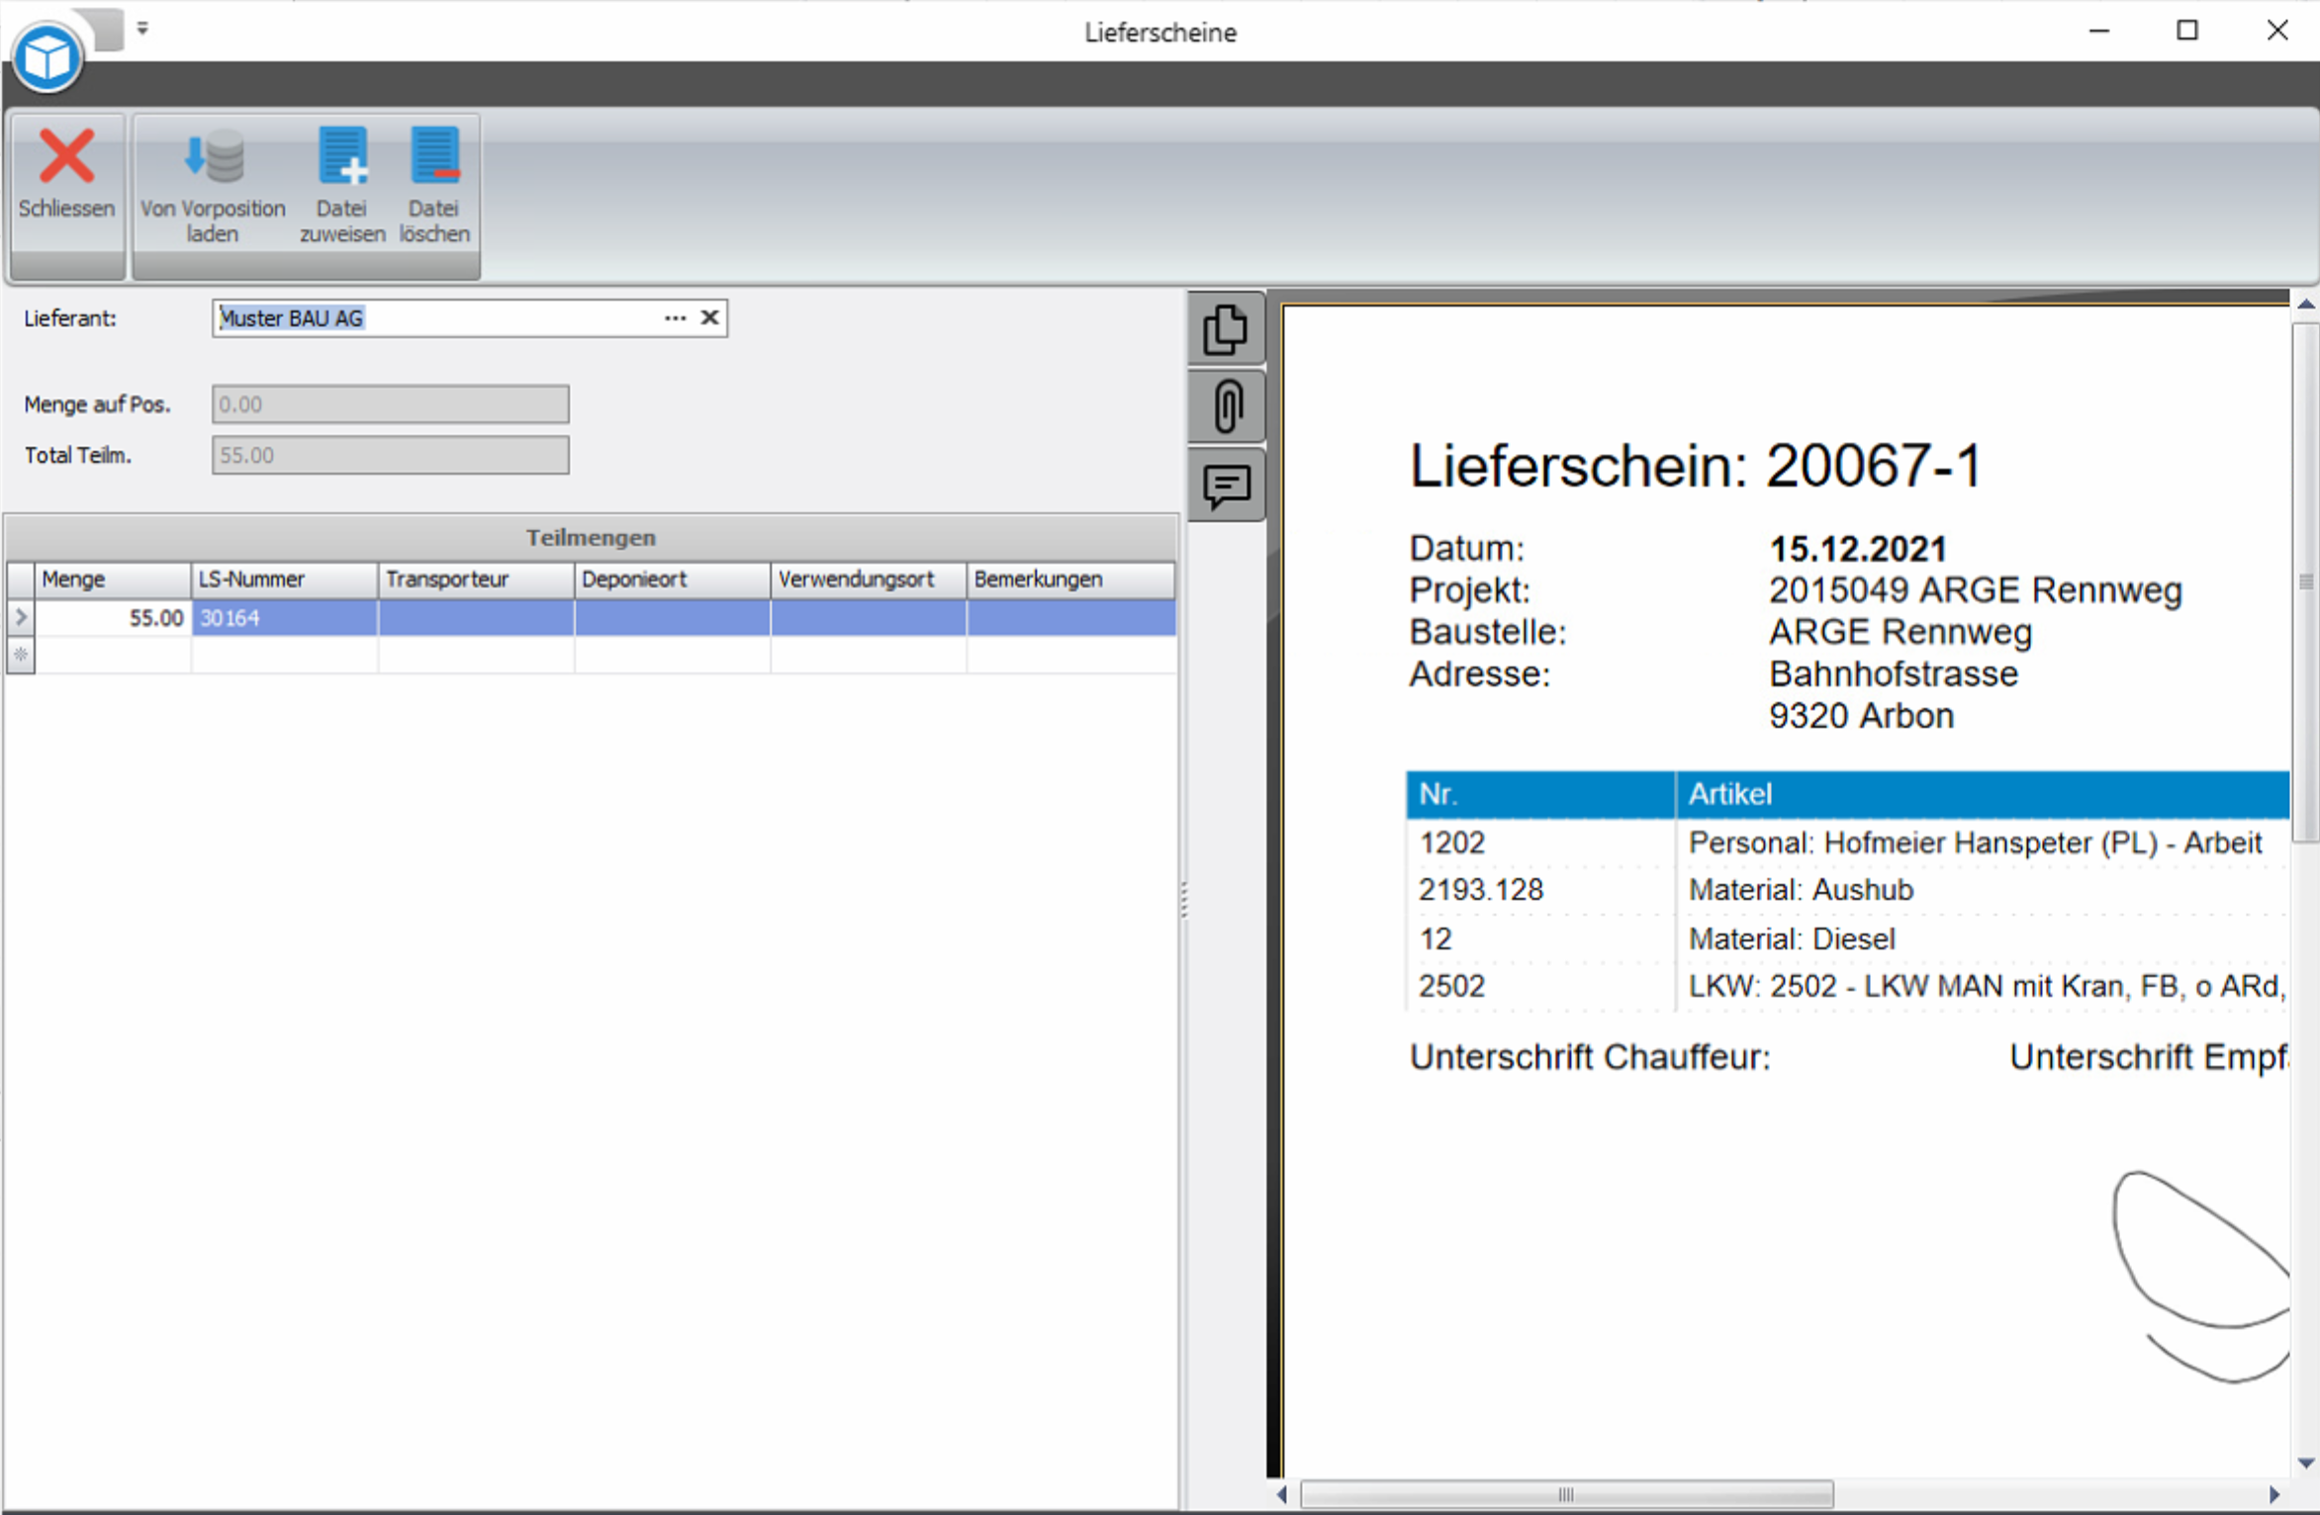Close the Lieferscheine window

coord(2276,31)
